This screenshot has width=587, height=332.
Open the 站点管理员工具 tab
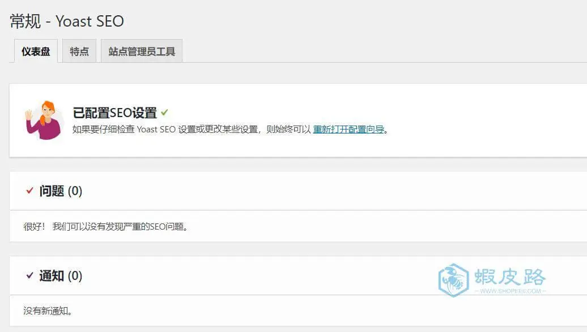[142, 51]
